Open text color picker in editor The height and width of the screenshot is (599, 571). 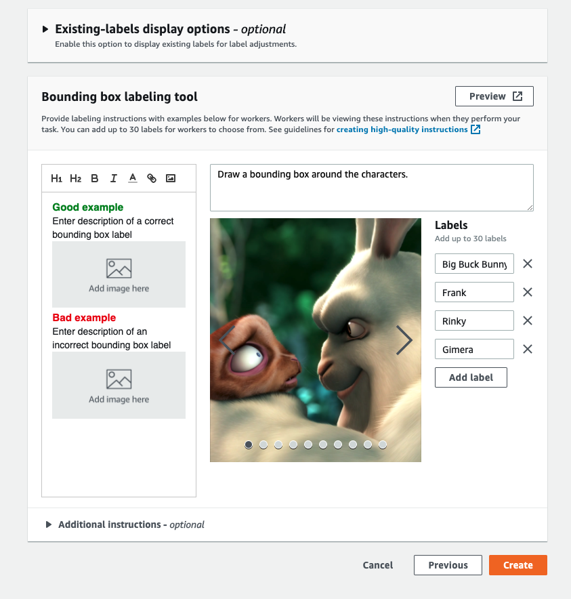[133, 178]
